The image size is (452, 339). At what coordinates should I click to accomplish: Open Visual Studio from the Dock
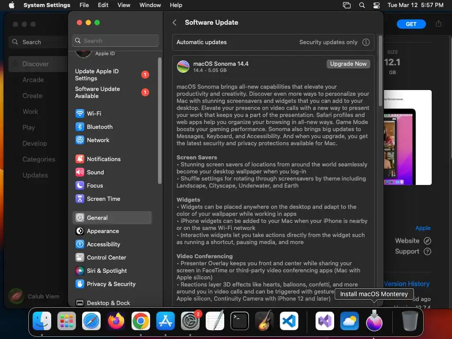[x=325, y=321]
